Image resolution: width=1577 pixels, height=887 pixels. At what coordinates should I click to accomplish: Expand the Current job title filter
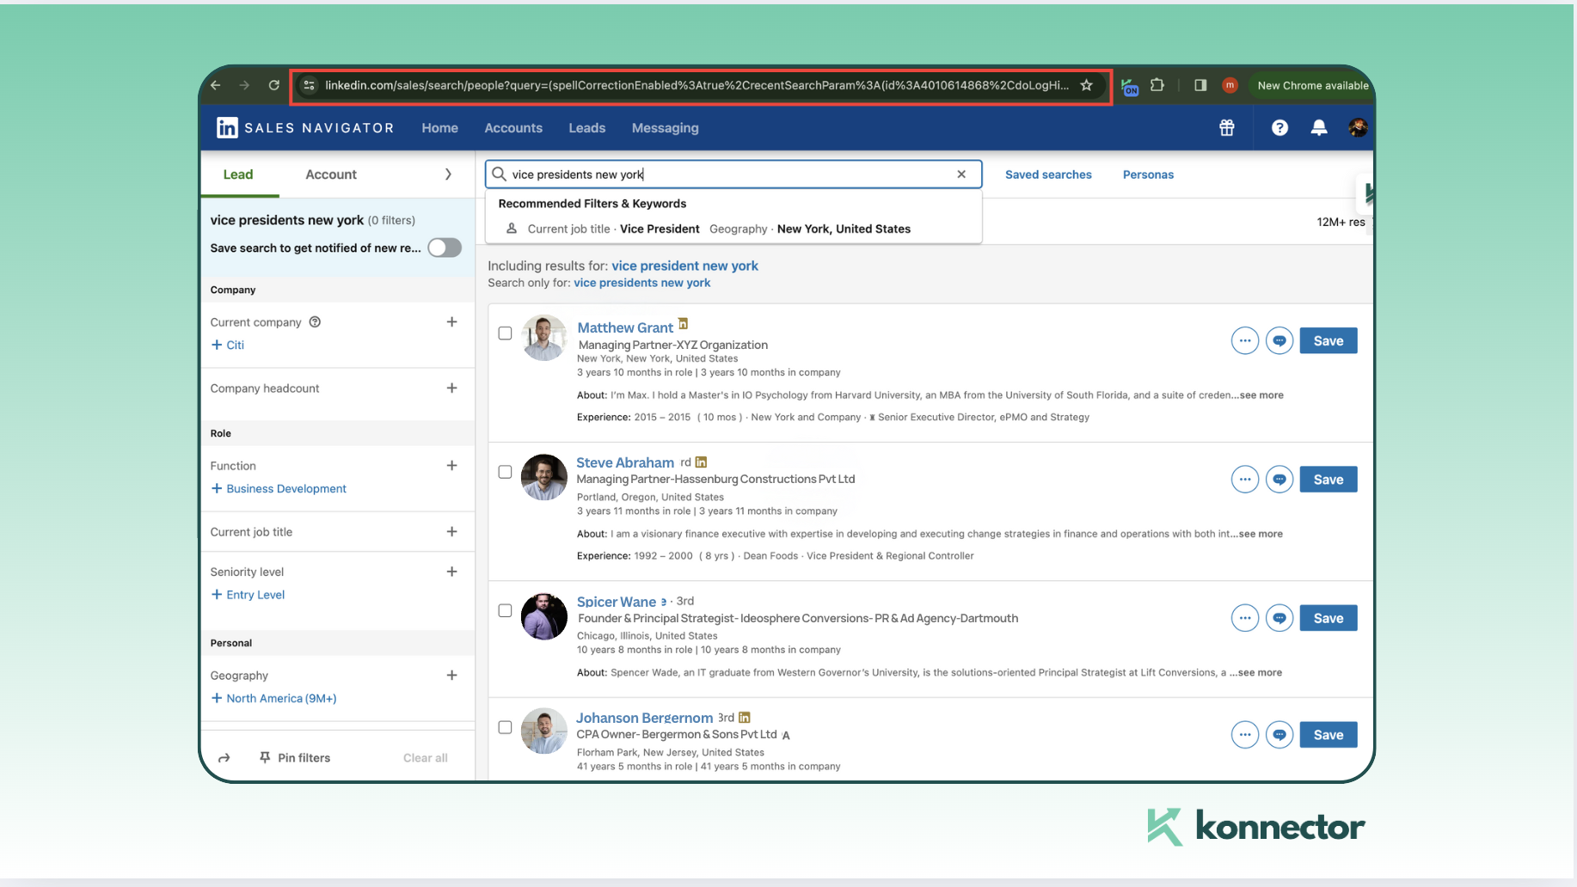[x=451, y=531]
